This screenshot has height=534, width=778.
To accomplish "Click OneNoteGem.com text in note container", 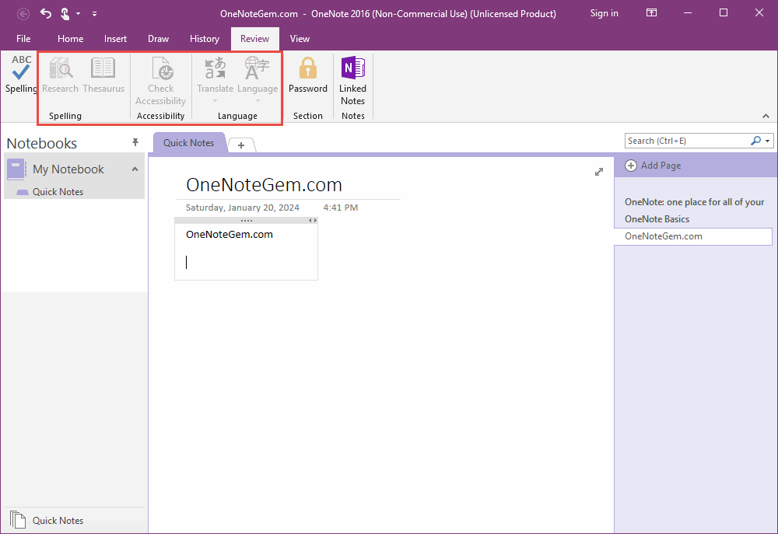I will coord(230,235).
